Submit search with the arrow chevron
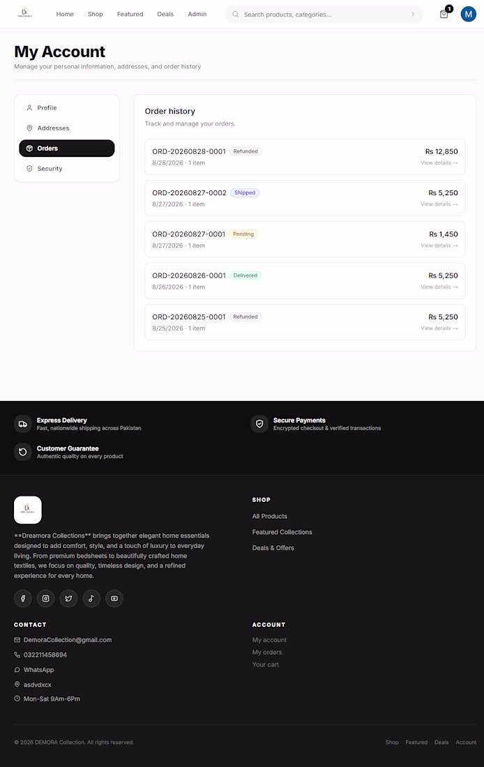This screenshot has width=484, height=767. pyautogui.click(x=413, y=14)
